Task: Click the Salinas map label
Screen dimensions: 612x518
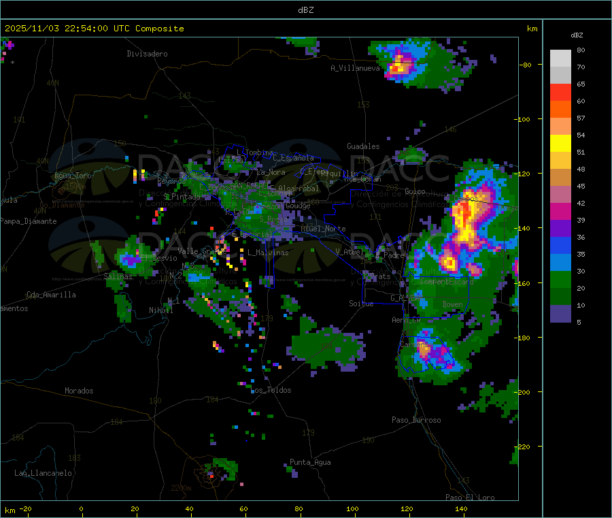Action: [x=118, y=276]
